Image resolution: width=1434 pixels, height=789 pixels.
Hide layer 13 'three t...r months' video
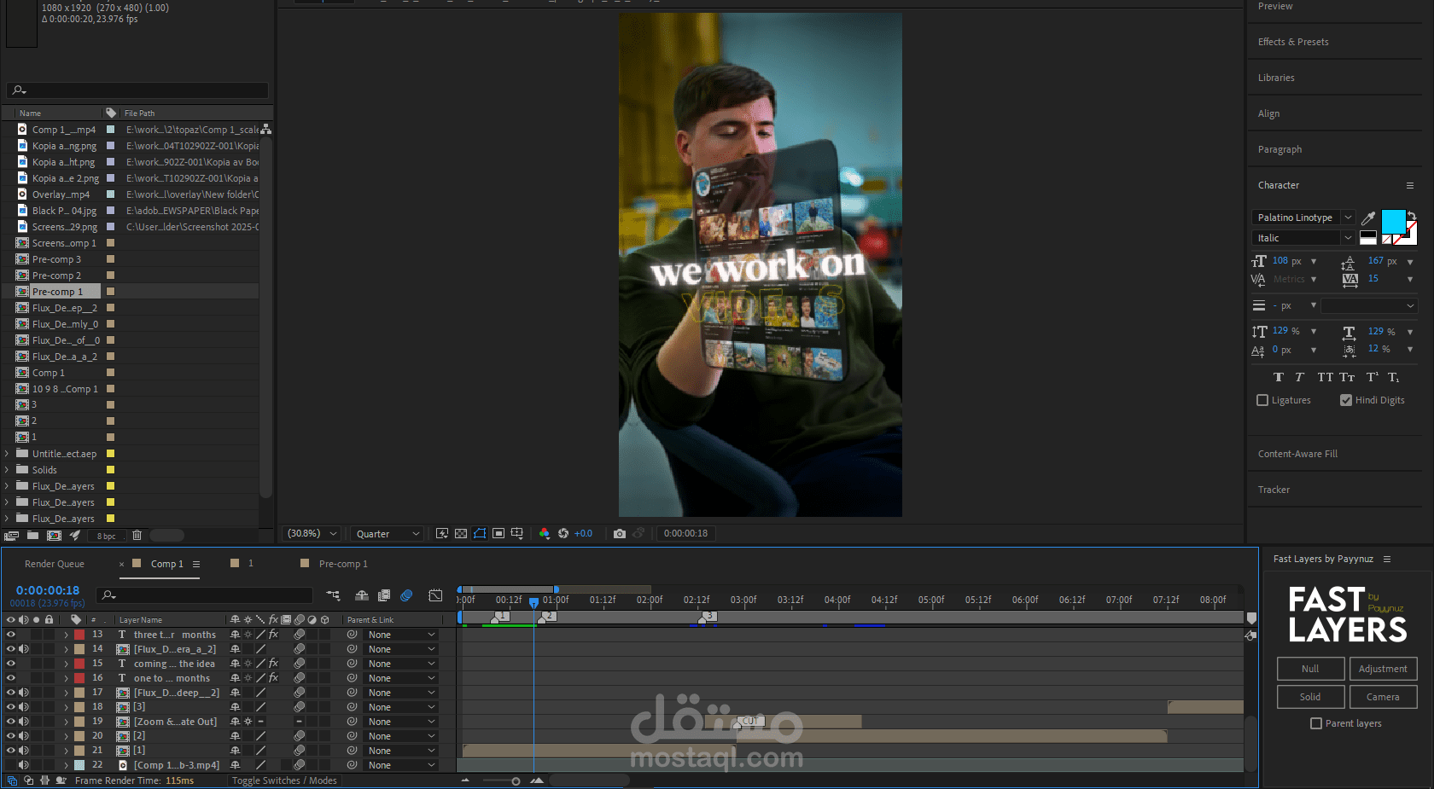tap(11, 635)
